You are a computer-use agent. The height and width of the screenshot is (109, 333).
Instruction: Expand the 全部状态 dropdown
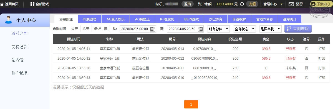(245, 29)
